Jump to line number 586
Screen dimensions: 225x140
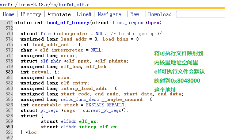click(9, 105)
